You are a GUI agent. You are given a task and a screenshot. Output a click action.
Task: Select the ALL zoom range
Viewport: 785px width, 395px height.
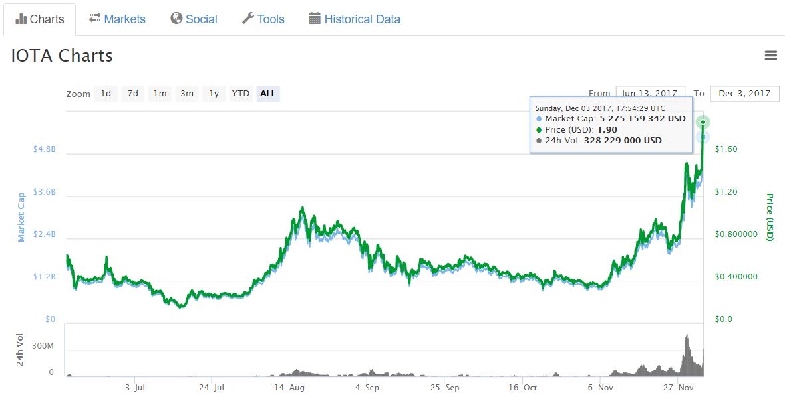pyautogui.click(x=268, y=94)
